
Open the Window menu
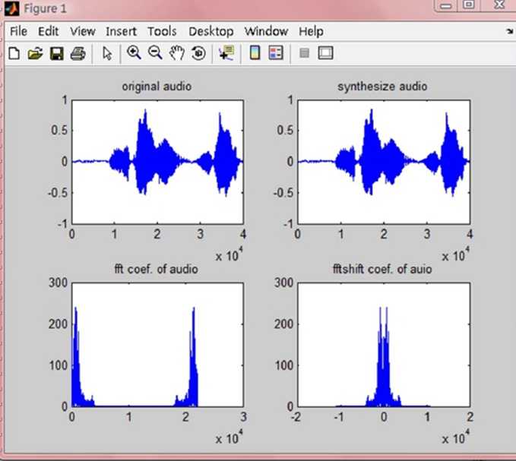point(266,32)
